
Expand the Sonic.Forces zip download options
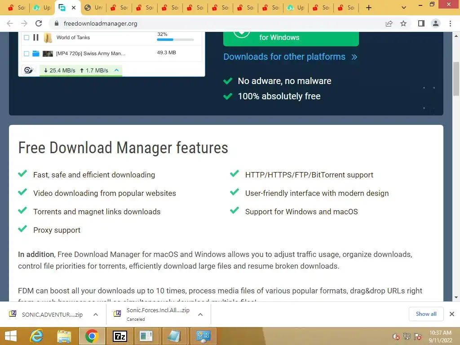(200, 314)
